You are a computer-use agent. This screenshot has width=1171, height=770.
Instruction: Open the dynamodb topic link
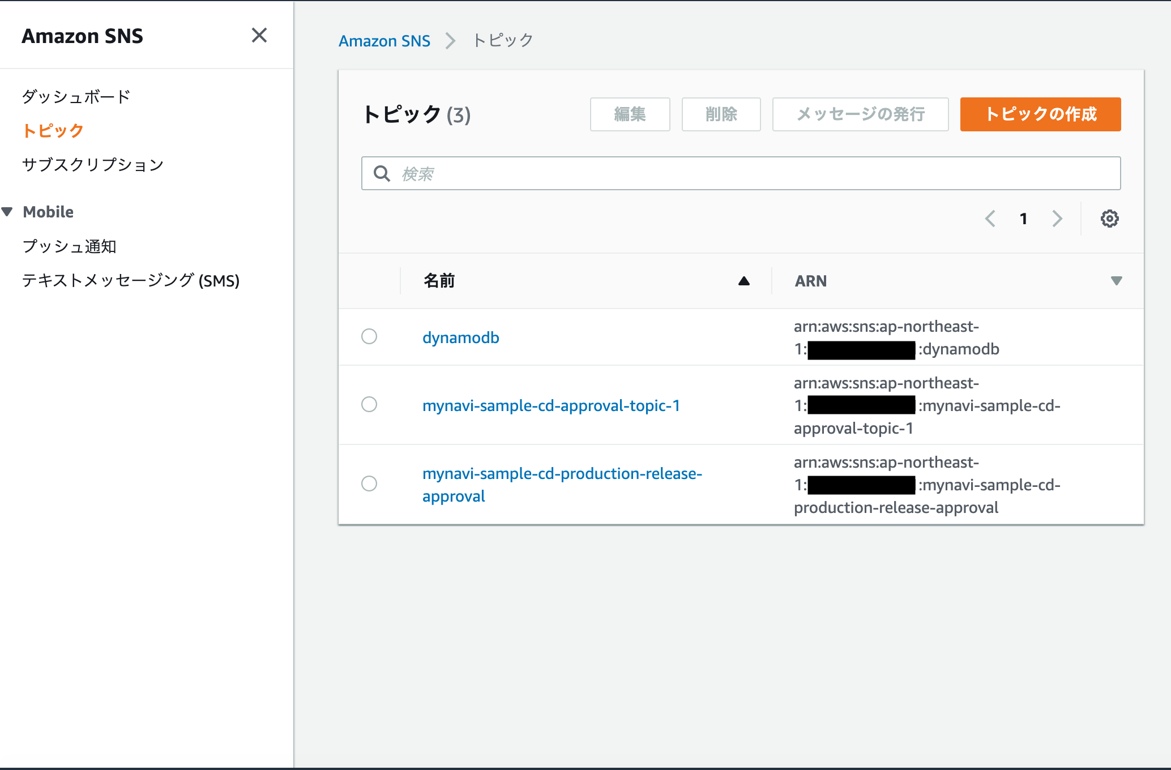(x=461, y=337)
